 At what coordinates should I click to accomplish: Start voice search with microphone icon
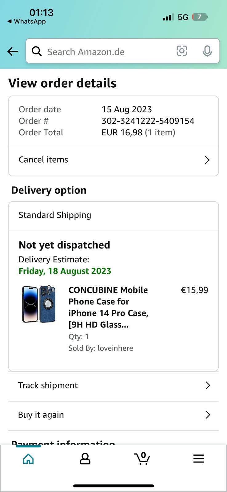[207, 51]
